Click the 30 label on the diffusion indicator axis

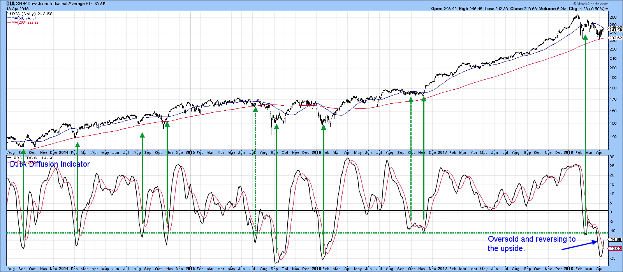pos(612,157)
